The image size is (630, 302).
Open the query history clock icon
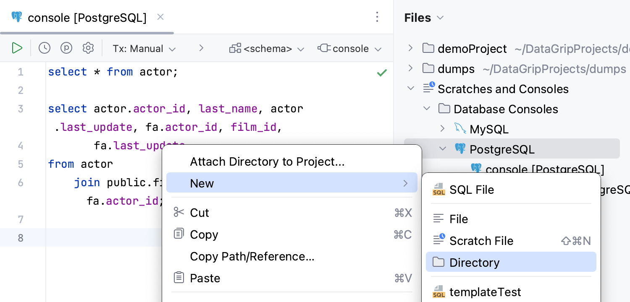[x=45, y=48]
